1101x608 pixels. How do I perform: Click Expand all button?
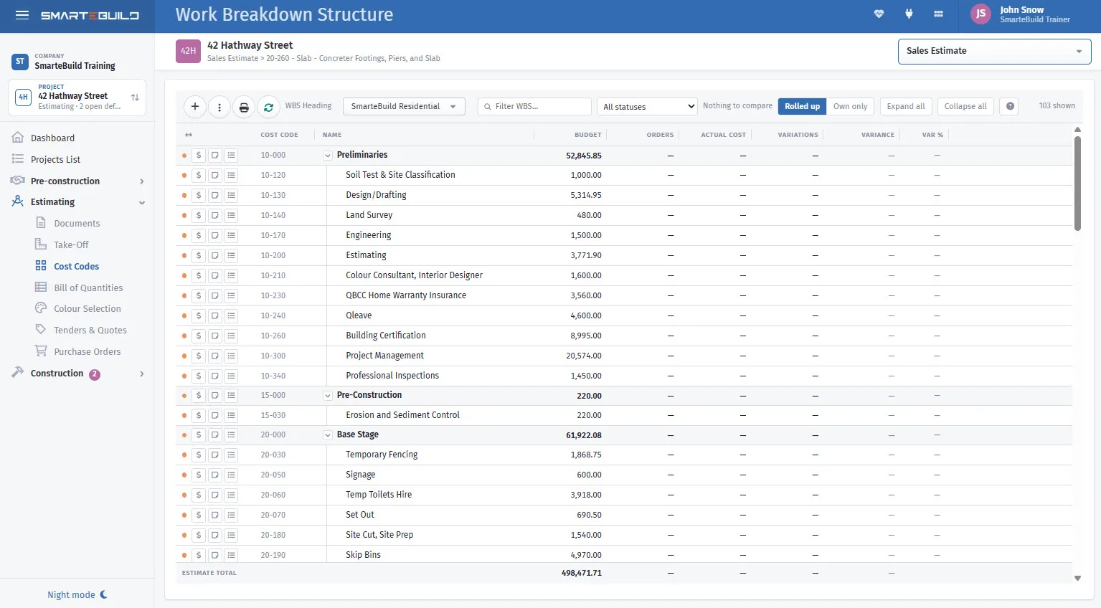coord(906,106)
